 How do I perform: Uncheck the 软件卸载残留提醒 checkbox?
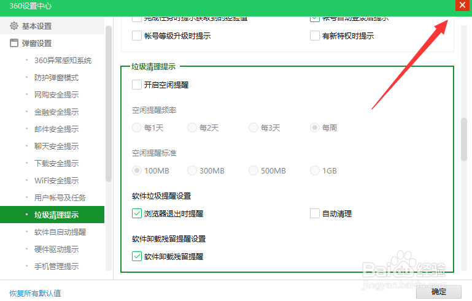137,256
